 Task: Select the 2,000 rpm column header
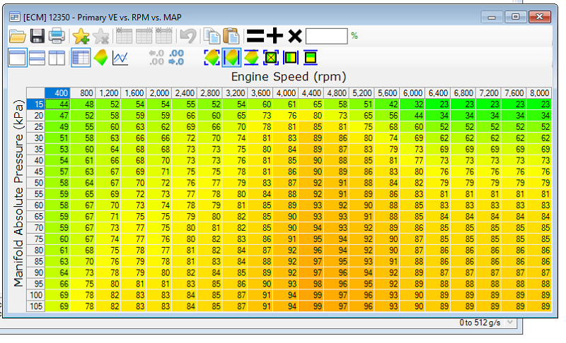158,93
